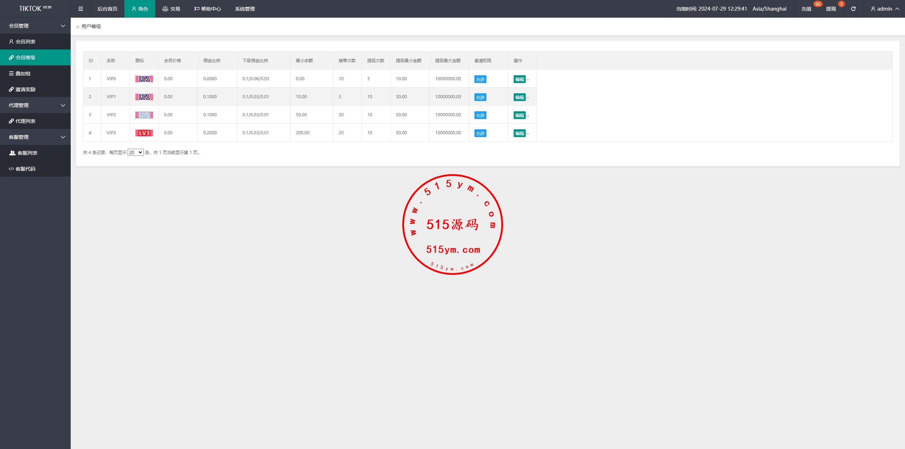Open 会员列表 in the sidebar

pyautogui.click(x=25, y=42)
